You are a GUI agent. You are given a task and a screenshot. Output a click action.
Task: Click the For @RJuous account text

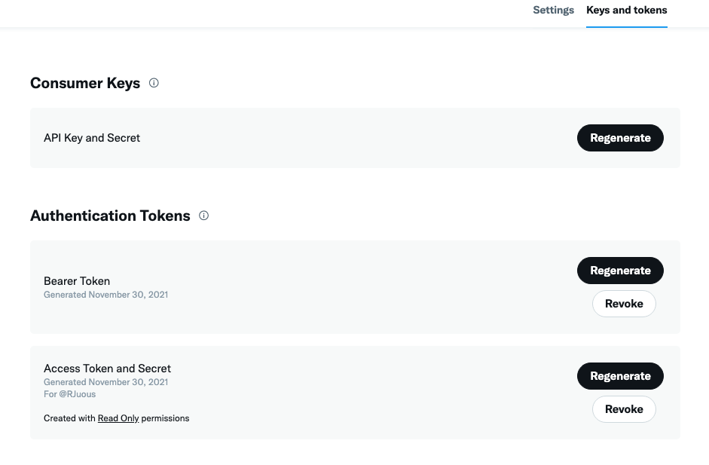[x=69, y=394]
